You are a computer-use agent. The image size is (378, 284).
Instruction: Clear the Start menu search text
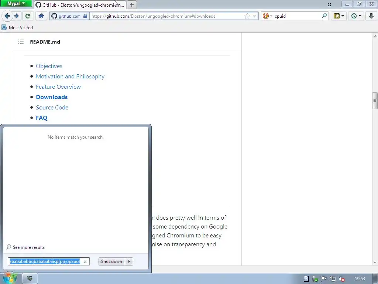click(x=85, y=261)
